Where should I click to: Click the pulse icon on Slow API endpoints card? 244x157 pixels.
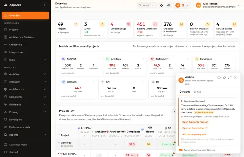click(x=208, y=24)
